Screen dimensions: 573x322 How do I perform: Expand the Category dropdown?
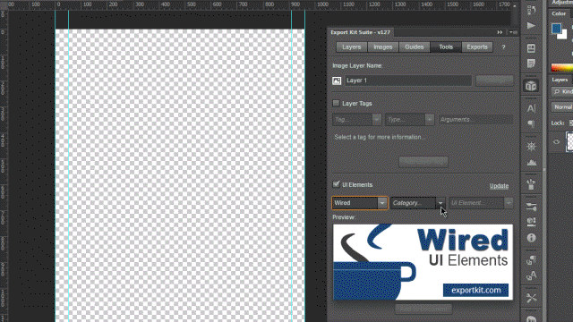418,203
